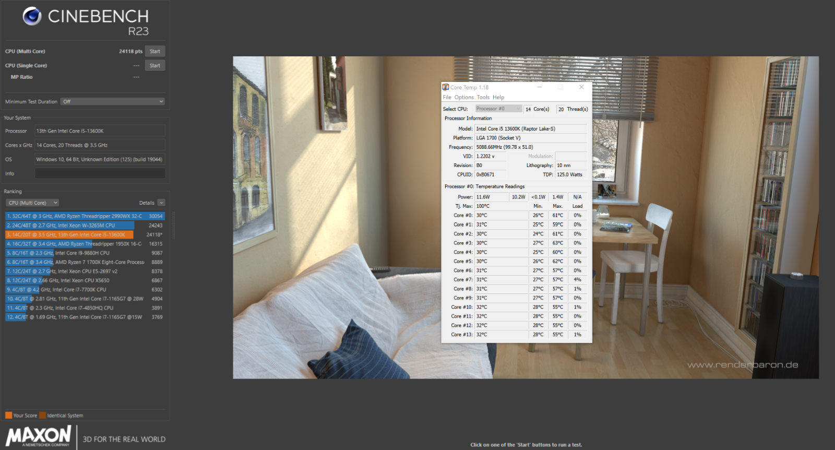Click the Core Temp title bar icon

point(446,87)
